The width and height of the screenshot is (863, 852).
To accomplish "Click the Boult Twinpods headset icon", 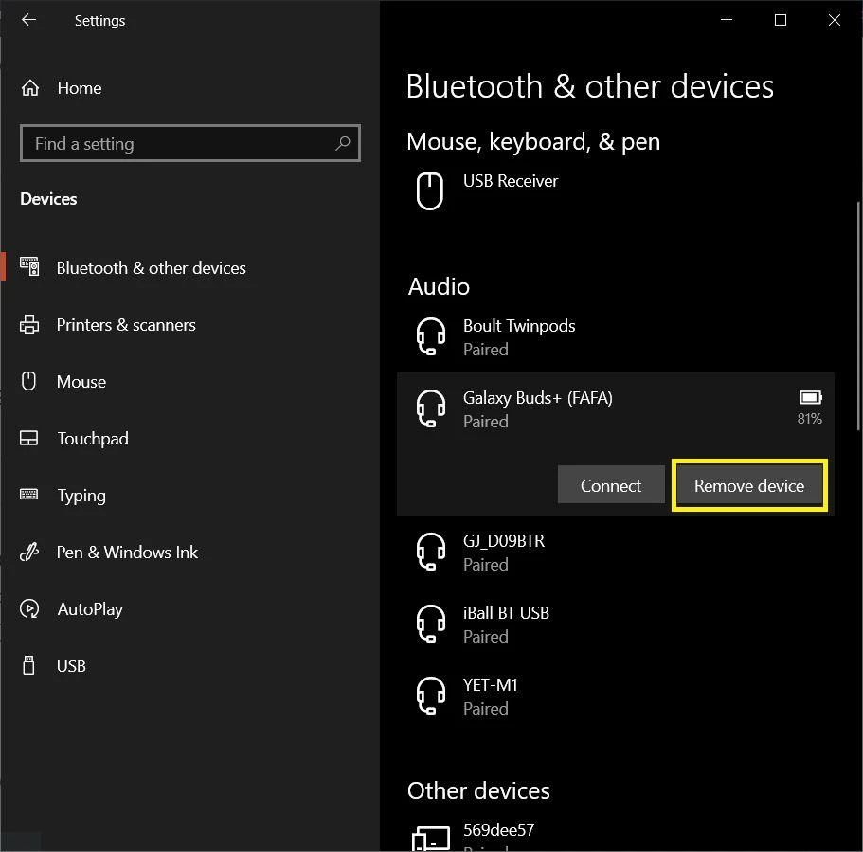I will tap(431, 336).
